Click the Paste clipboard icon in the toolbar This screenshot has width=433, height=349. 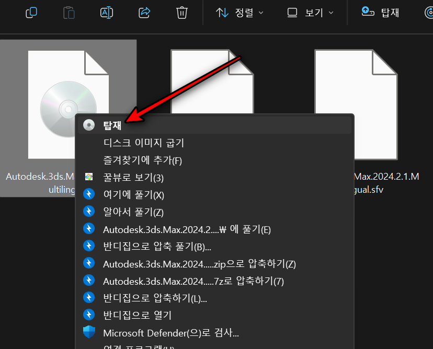tap(69, 13)
